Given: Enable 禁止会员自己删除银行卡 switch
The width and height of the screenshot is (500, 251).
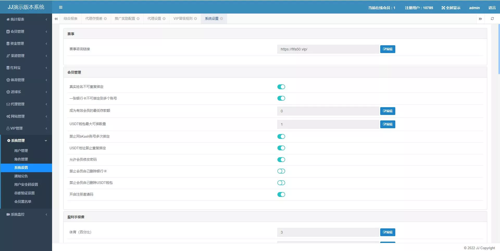Looking at the screenshot, I should click(x=281, y=171).
